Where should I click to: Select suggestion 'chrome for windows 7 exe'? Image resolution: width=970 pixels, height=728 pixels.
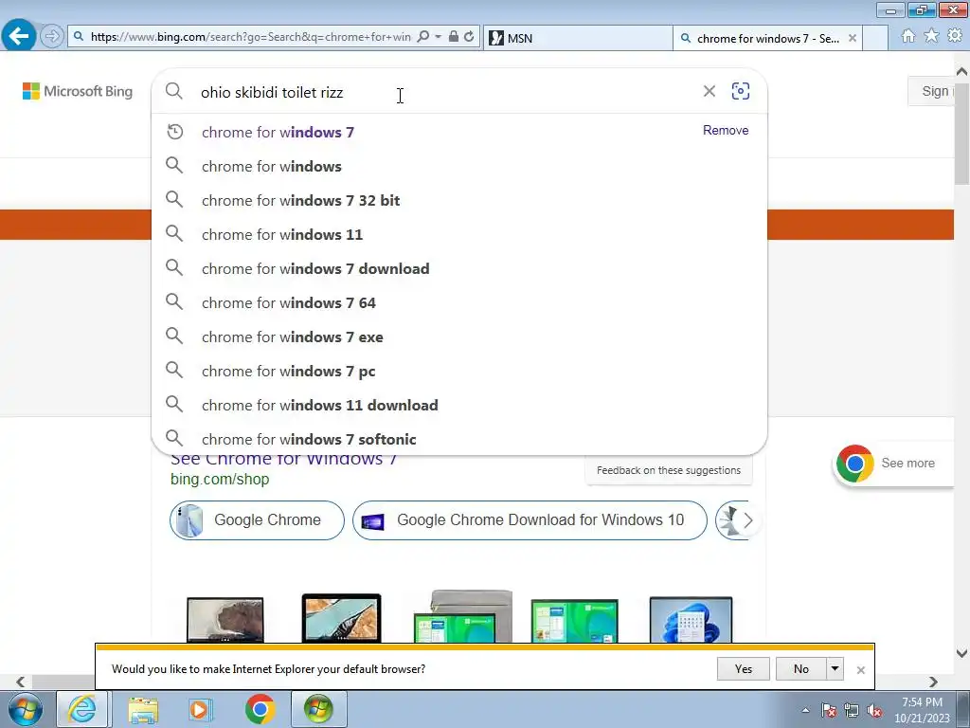[x=459, y=337]
